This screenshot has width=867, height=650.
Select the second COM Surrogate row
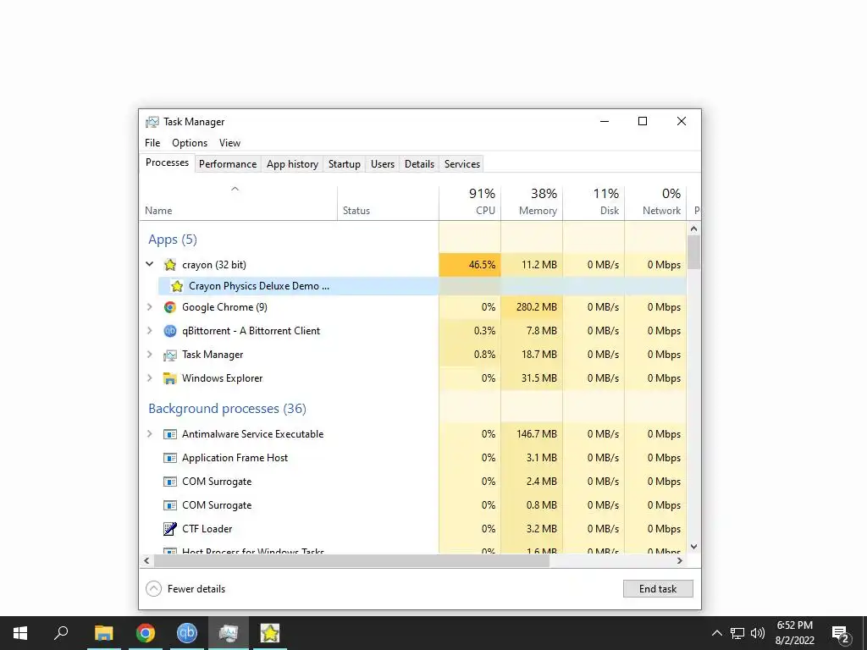413,505
